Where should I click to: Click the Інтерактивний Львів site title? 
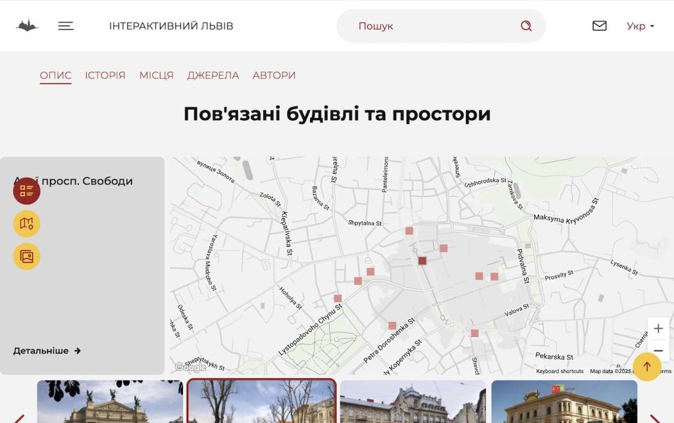coord(171,26)
